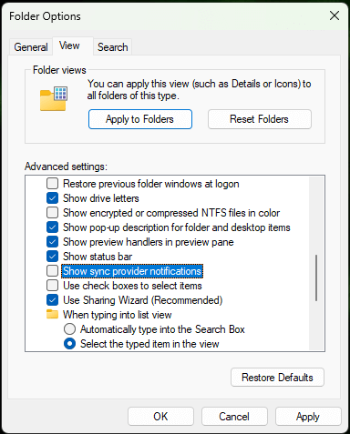Click the Apply button

[308, 417]
